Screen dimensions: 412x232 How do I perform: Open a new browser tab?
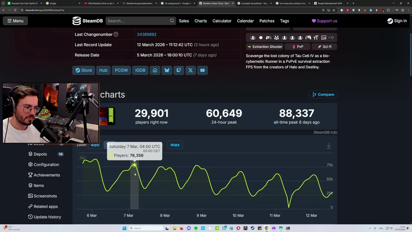click(353, 3)
